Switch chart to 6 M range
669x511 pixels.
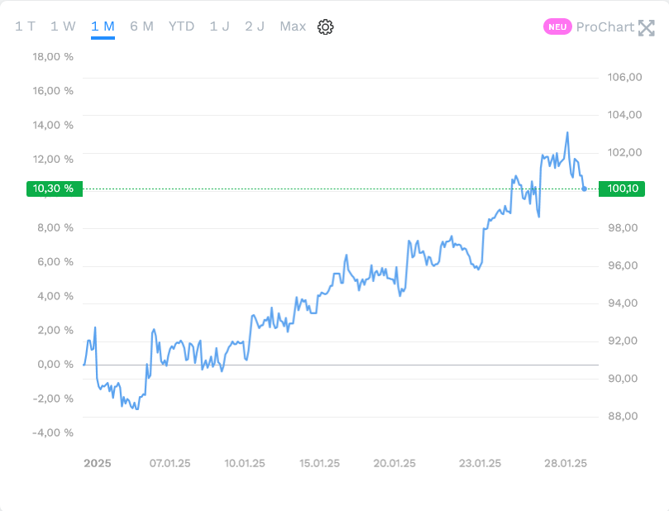point(141,26)
